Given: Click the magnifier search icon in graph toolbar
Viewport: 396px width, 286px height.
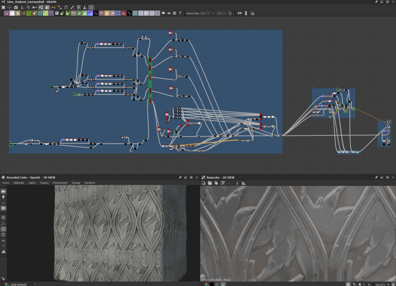Looking at the screenshot, I should (x=28, y=7).
